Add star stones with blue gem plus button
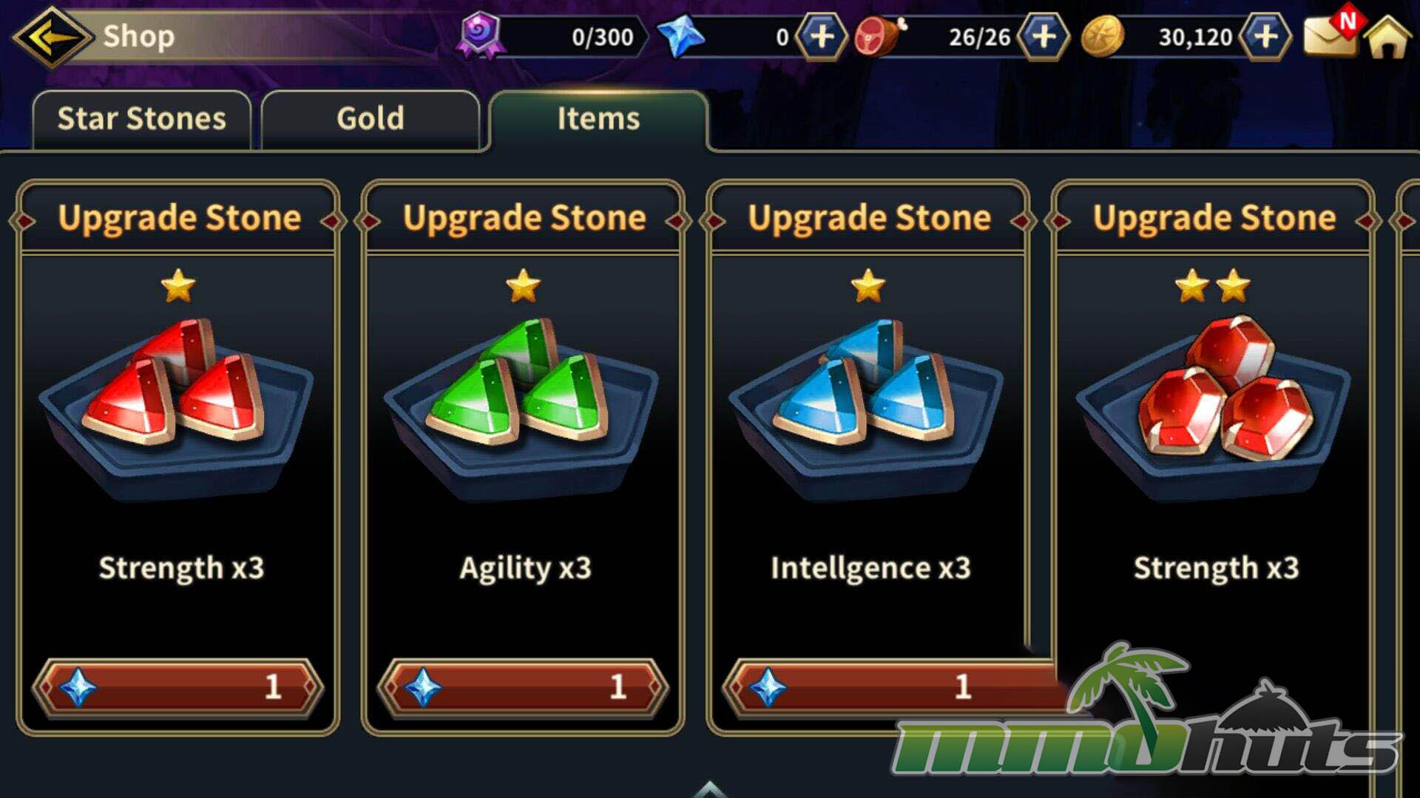The image size is (1420, 798). tap(821, 36)
